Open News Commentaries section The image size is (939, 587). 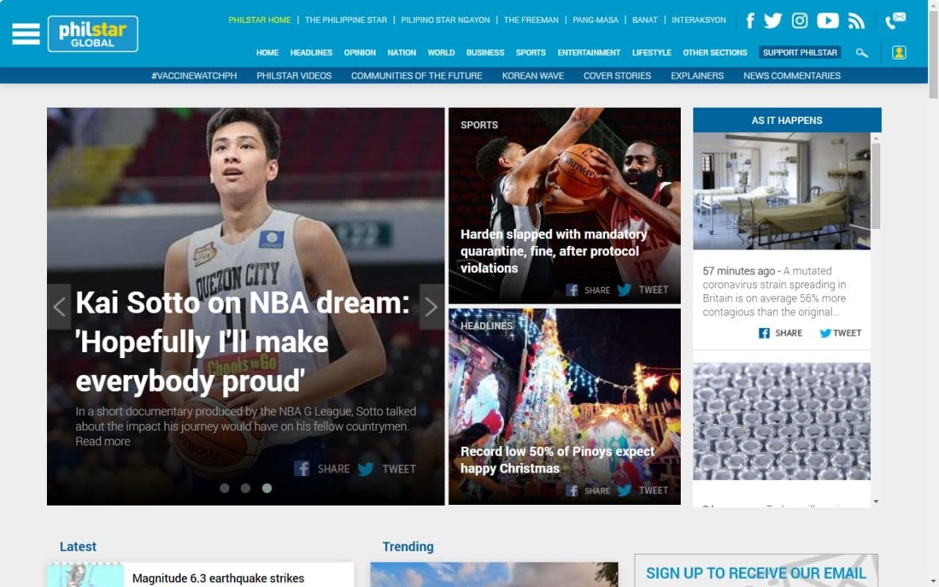[792, 76]
